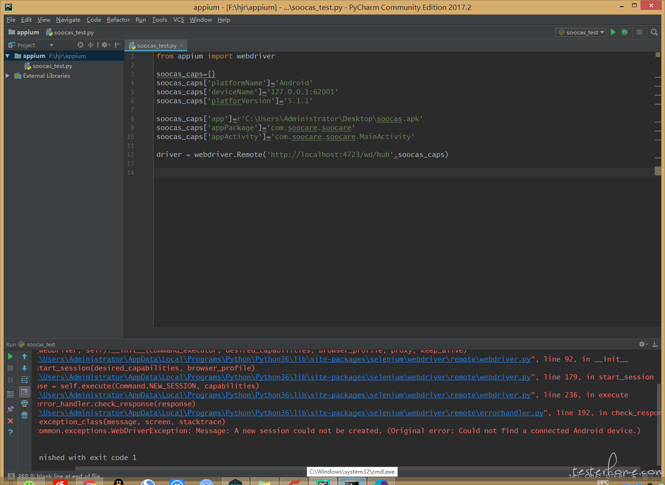
Task: Click the PyCharm icon in the taskbar
Action: 323,482
